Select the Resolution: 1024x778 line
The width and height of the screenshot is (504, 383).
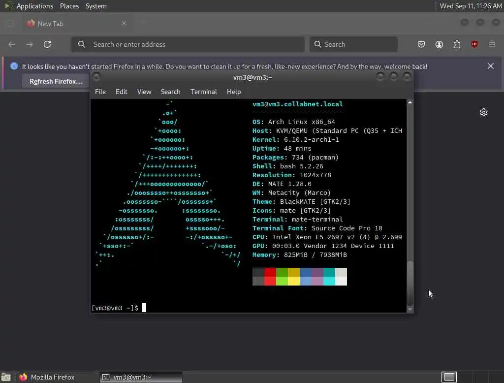click(292, 175)
